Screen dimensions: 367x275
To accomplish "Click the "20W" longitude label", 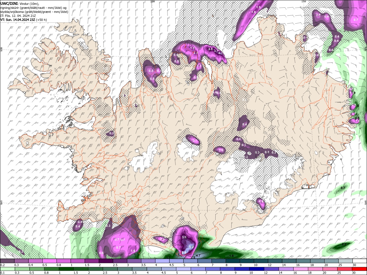I will click(x=153, y=1).
